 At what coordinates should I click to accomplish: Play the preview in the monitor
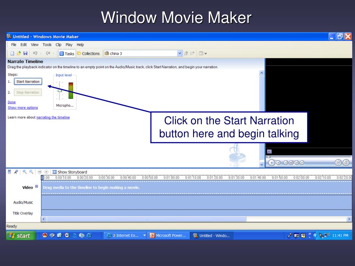(x=272, y=163)
